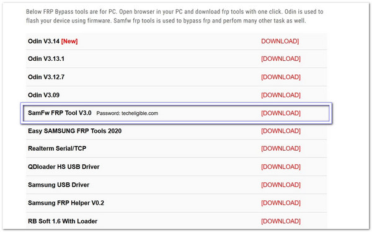Select the 'Samsung USB Driver' title text
372x232 pixels.
59,185
